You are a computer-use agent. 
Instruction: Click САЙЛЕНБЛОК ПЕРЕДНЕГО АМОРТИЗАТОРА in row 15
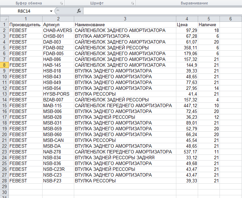tap(125, 105)
